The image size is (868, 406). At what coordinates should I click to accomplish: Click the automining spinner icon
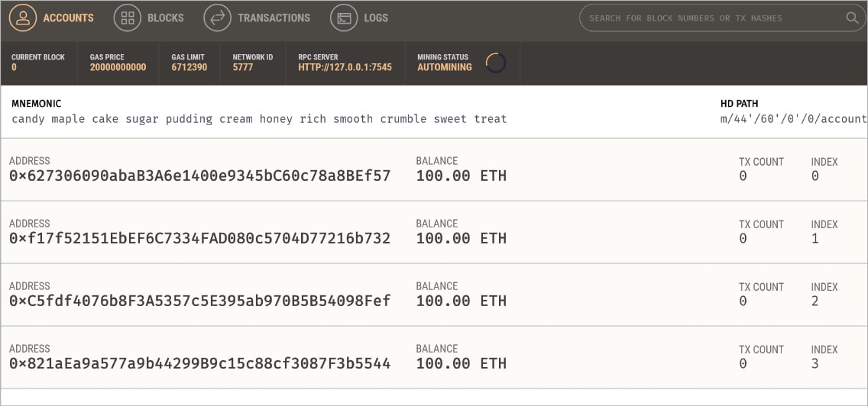[x=496, y=63]
